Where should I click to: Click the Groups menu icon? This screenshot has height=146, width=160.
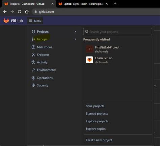(33, 39)
